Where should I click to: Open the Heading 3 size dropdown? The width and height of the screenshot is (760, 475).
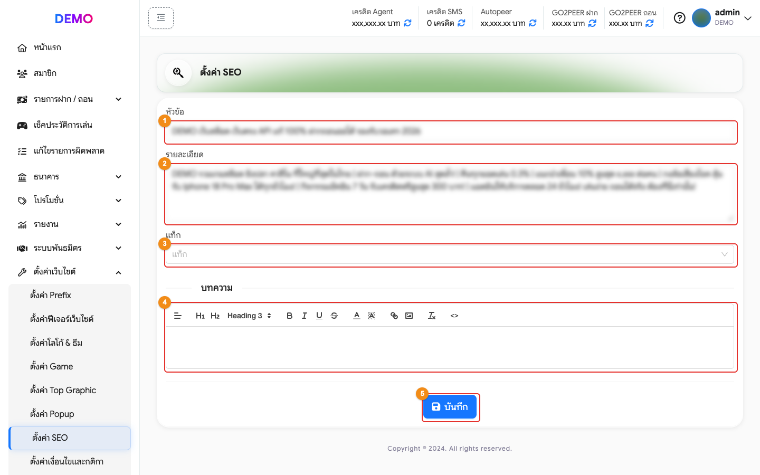(249, 316)
